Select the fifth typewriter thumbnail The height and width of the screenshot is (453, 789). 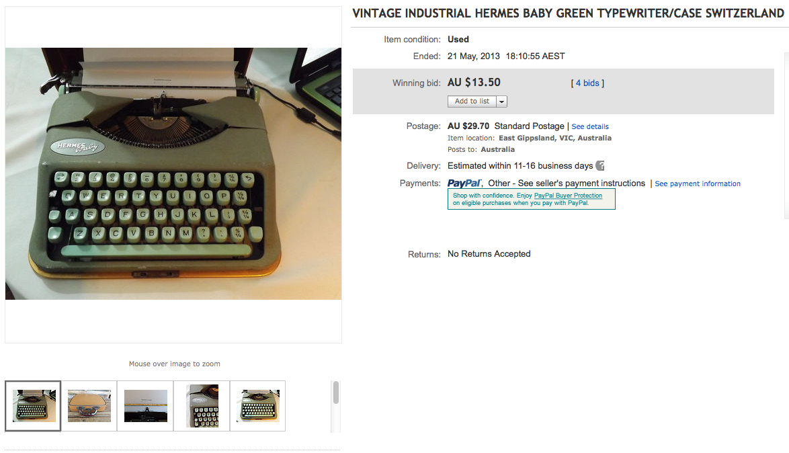point(257,406)
